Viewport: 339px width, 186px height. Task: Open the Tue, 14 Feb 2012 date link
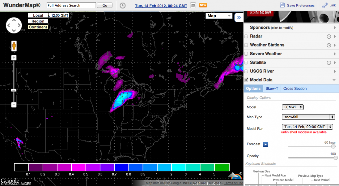(x=161, y=6)
